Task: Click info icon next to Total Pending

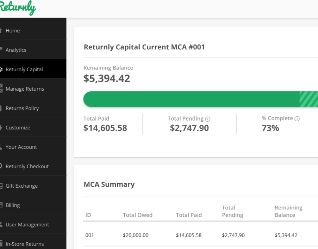Action: (x=208, y=119)
